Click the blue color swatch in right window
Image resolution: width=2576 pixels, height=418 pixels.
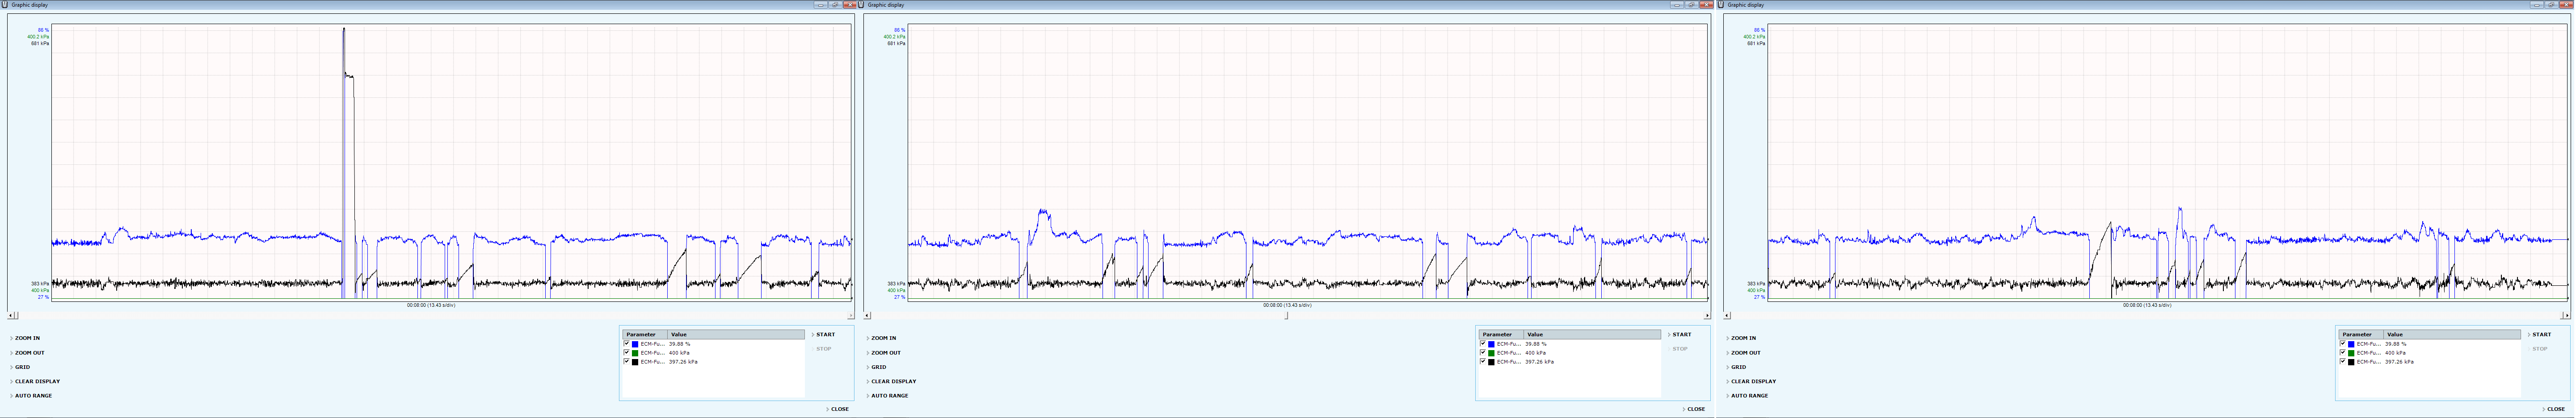tap(2351, 344)
